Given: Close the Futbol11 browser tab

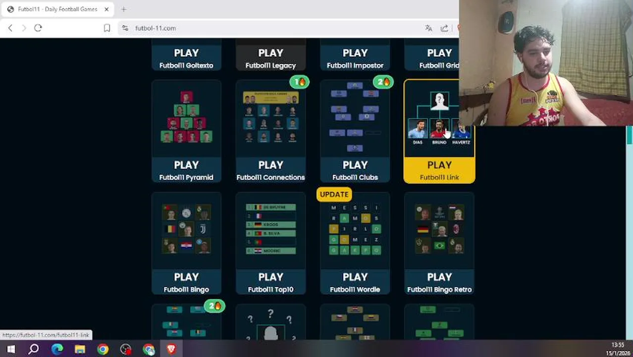Looking at the screenshot, I should coord(106,9).
